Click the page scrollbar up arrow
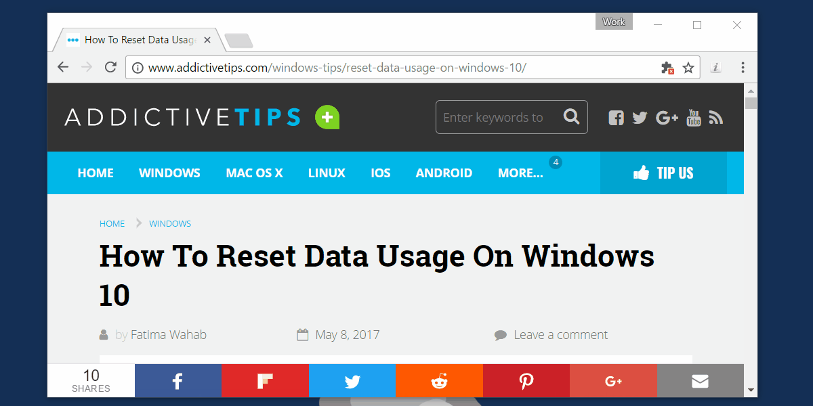 click(x=751, y=89)
